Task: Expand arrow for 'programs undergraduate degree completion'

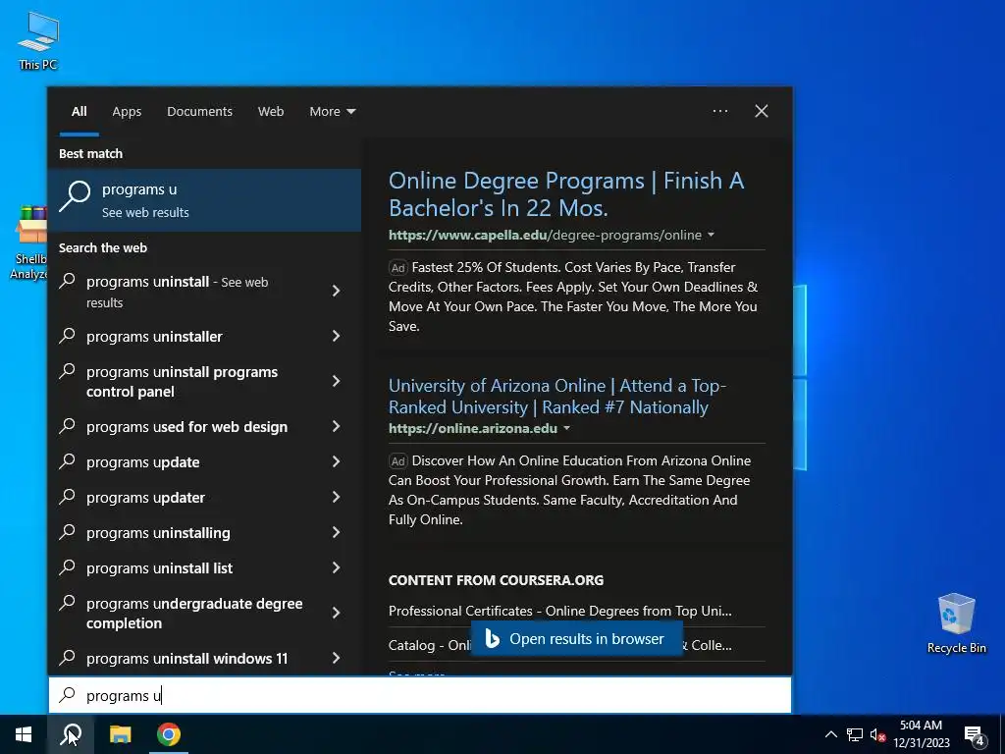Action: 336,613
